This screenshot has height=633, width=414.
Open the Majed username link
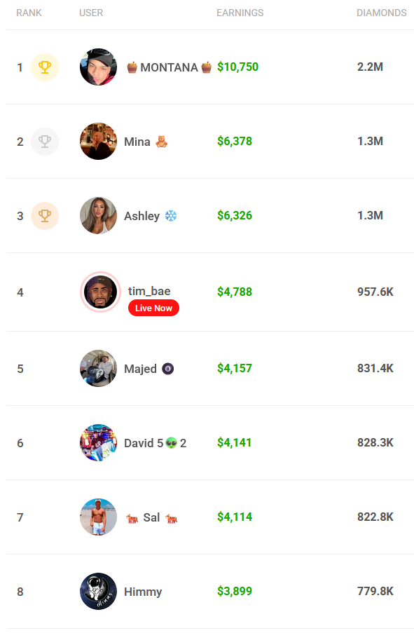tap(140, 369)
